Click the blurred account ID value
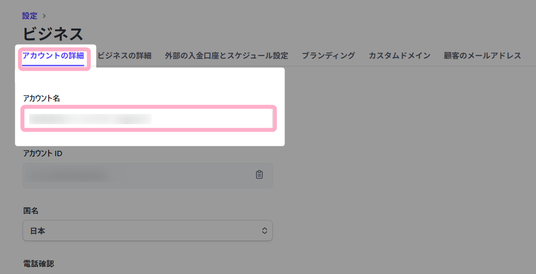 [69, 175]
